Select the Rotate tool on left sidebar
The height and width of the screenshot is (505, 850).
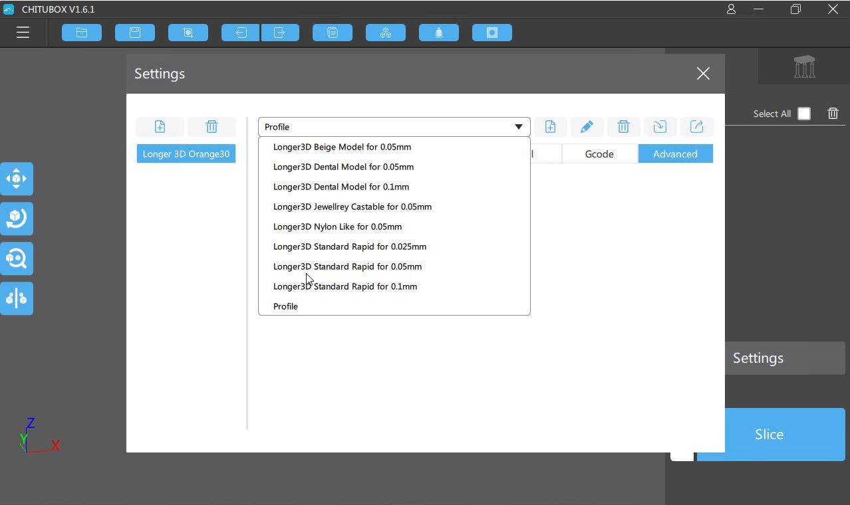17,219
